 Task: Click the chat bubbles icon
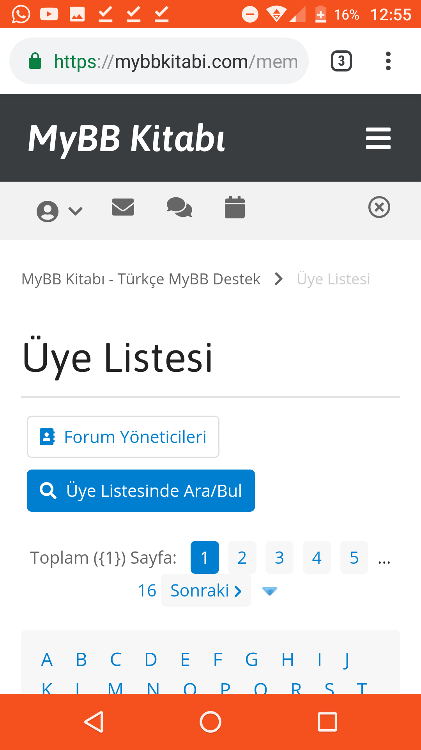pos(179,207)
